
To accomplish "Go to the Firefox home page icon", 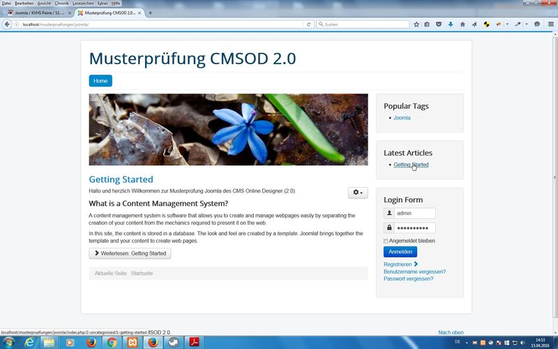I will 462,24.
